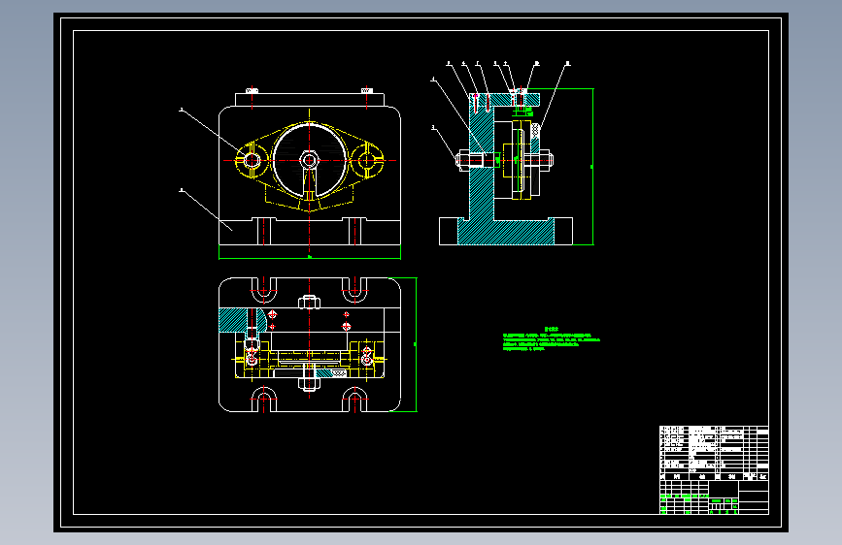
Task: Select the green technical notes text block
Action: tap(551, 340)
